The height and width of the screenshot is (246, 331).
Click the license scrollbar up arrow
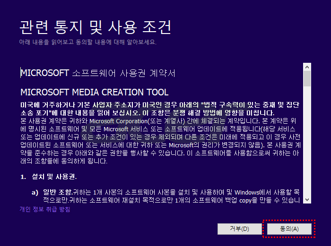tap(307, 67)
